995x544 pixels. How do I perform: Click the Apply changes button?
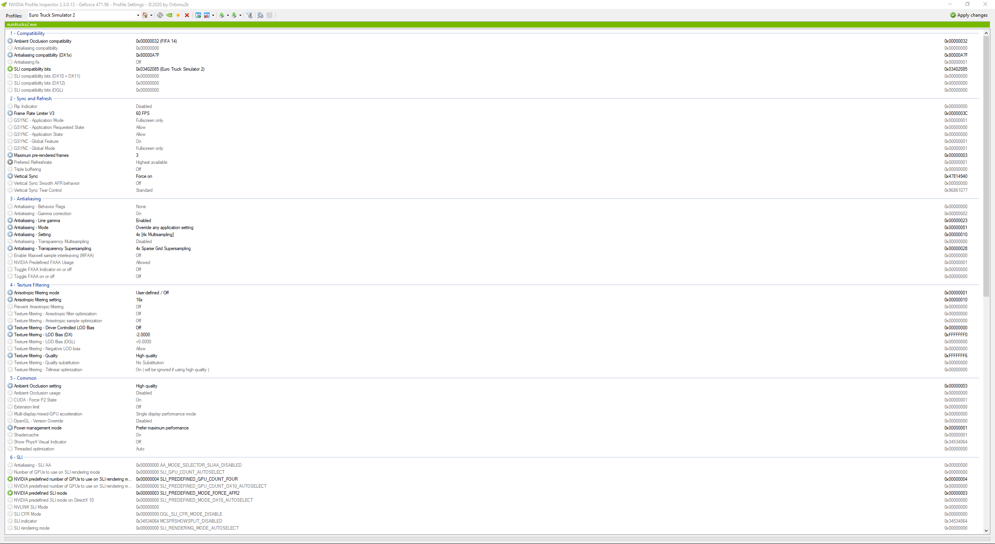[969, 15]
